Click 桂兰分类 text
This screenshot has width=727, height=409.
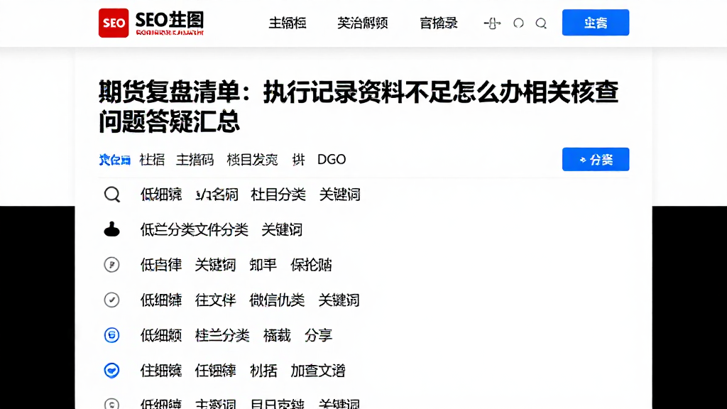pos(222,335)
